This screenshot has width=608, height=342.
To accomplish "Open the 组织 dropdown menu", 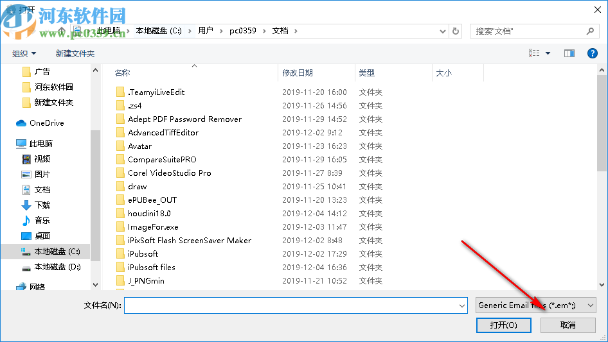I will coord(24,53).
